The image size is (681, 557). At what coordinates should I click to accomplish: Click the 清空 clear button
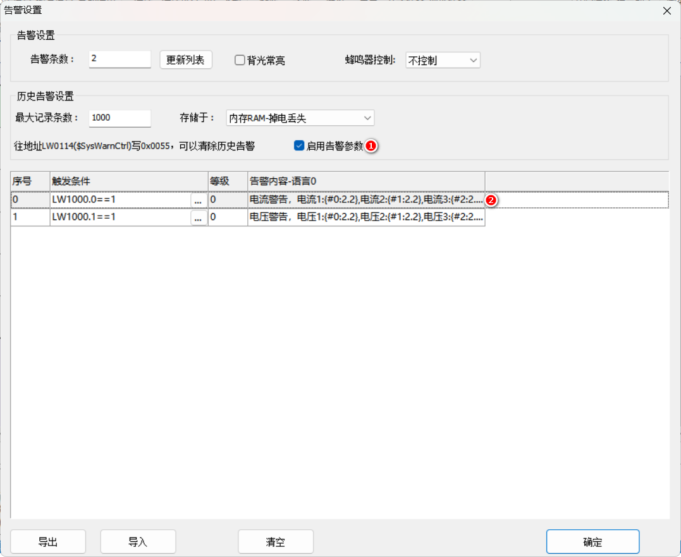pos(276,542)
